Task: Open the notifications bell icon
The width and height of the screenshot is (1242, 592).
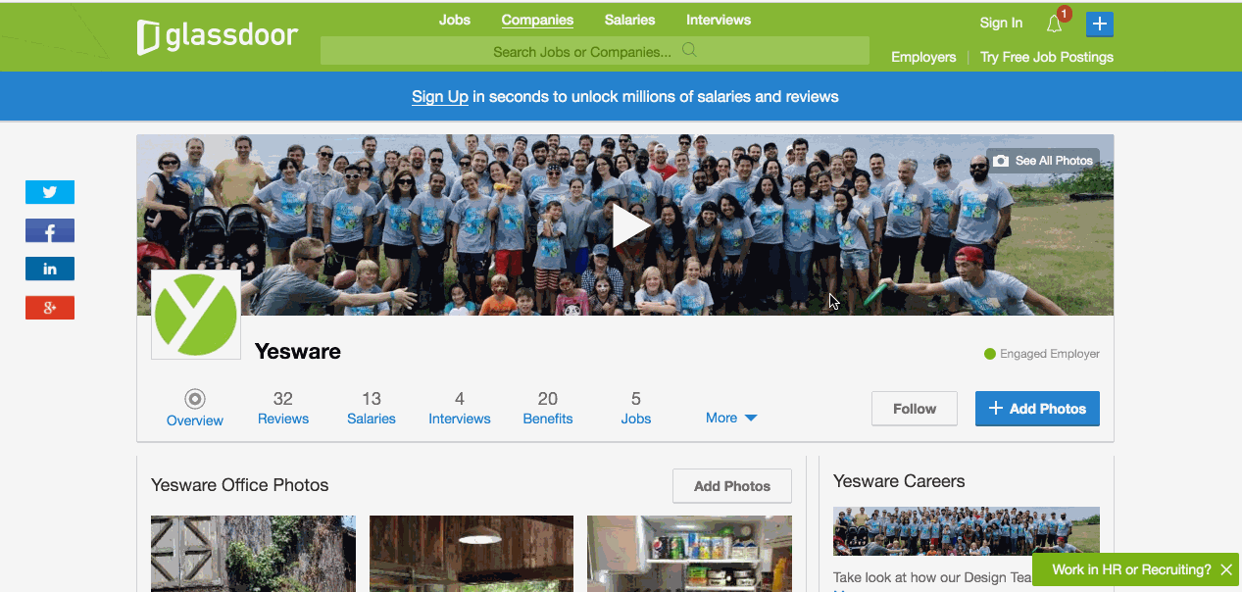Action: (1055, 25)
